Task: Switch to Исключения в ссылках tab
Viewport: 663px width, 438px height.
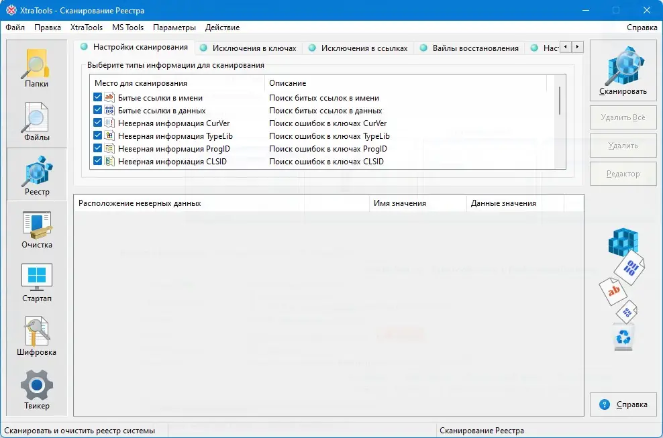Action: click(x=358, y=48)
